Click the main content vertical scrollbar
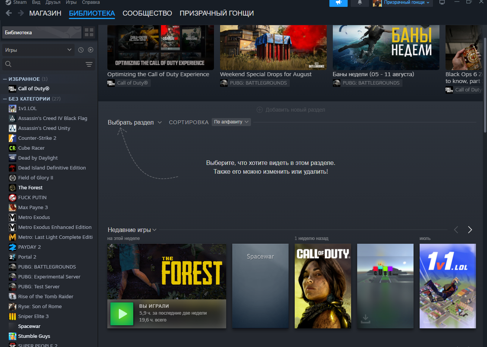487x347 pixels. [485, 85]
